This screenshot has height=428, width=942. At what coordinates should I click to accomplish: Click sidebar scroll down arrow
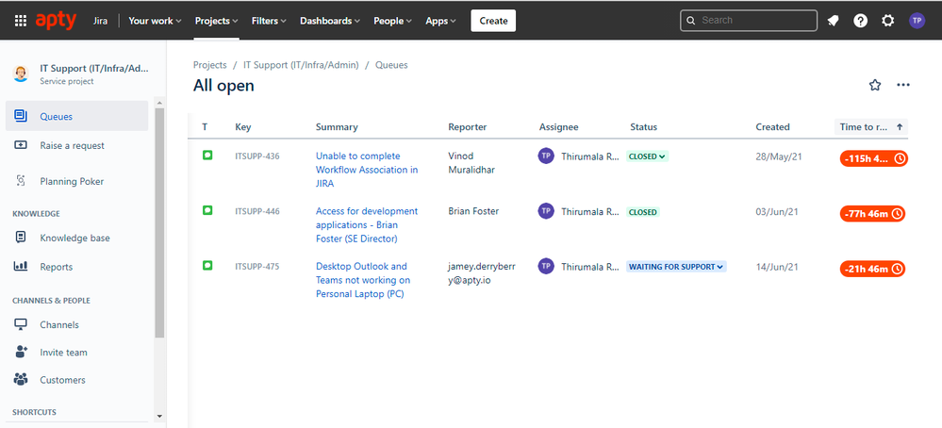pos(159,416)
